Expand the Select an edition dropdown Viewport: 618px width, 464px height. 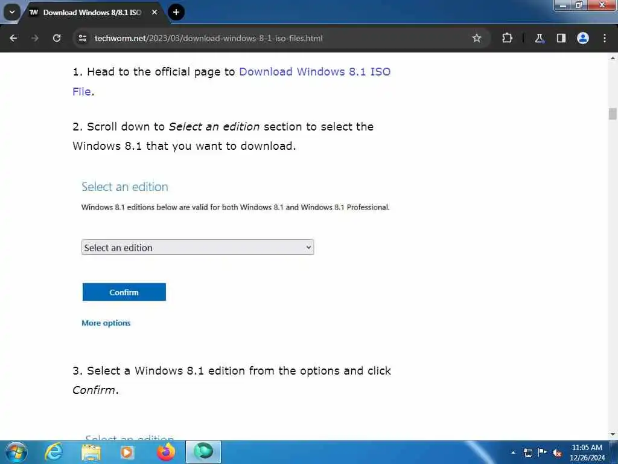coord(197,247)
